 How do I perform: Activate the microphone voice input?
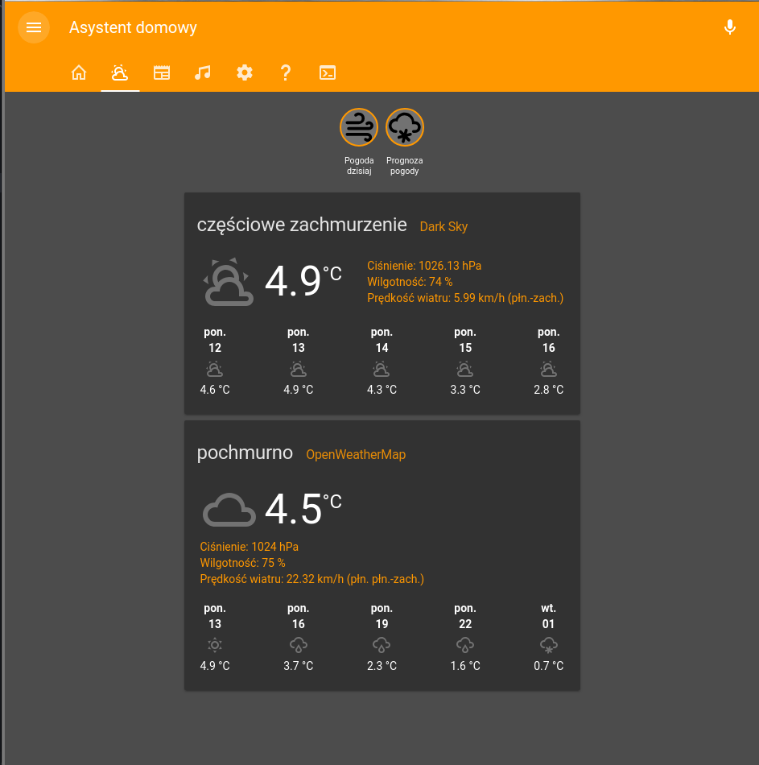pos(729,27)
